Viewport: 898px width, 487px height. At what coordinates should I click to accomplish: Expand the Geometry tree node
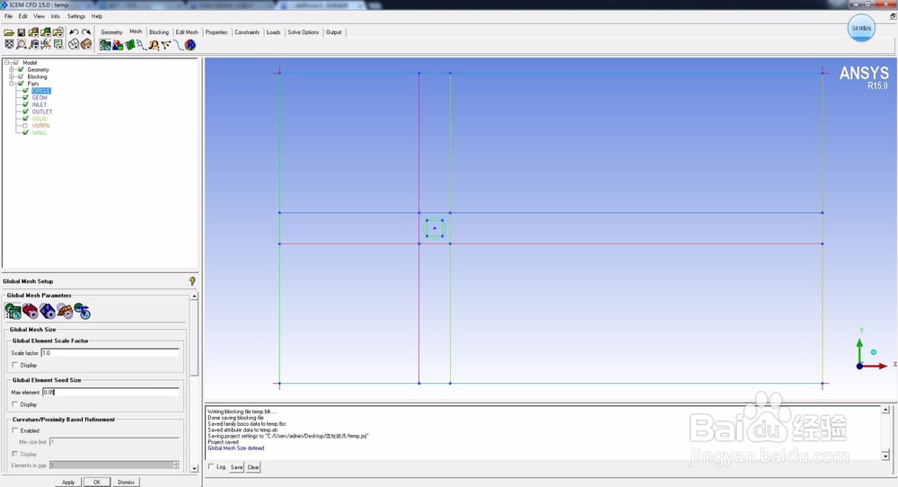pos(12,69)
